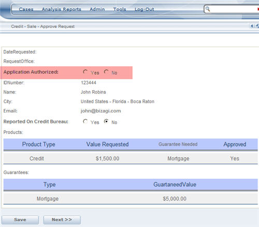The height and width of the screenshot is (227, 259).
Task: Click the Value Requested column header
Action: point(107,144)
